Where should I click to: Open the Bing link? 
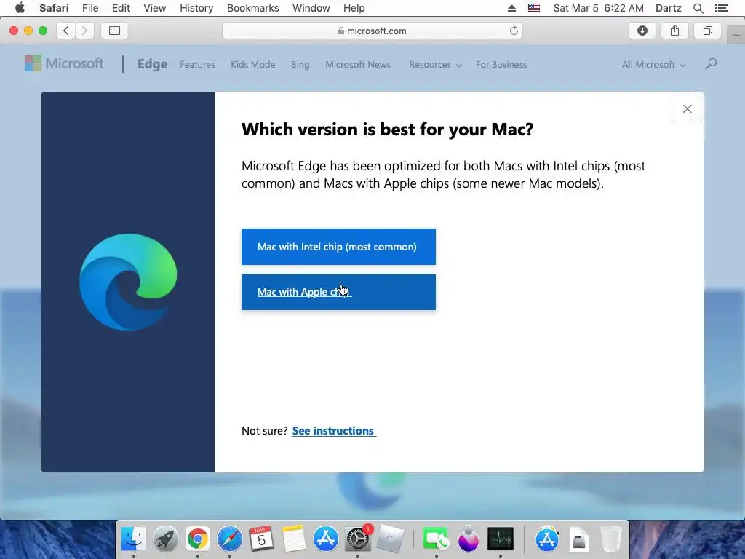coord(300,64)
